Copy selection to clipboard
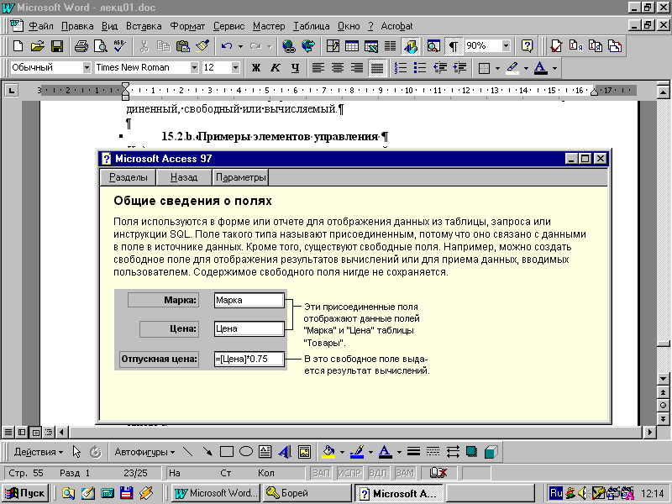The image size is (672, 504). [x=163, y=46]
